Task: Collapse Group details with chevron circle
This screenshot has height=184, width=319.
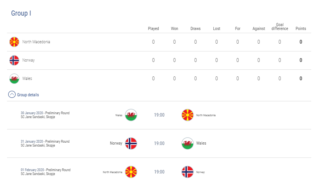Action: (x=12, y=94)
